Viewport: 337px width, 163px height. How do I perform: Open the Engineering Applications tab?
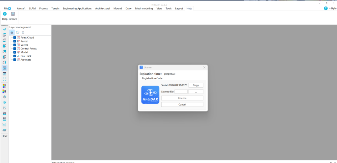[77, 8]
